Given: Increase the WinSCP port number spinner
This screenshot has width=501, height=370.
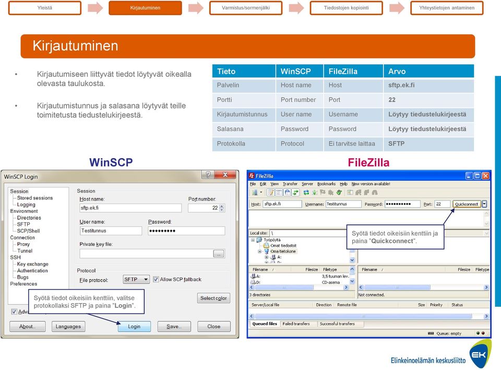Looking at the screenshot, I should point(222,206).
